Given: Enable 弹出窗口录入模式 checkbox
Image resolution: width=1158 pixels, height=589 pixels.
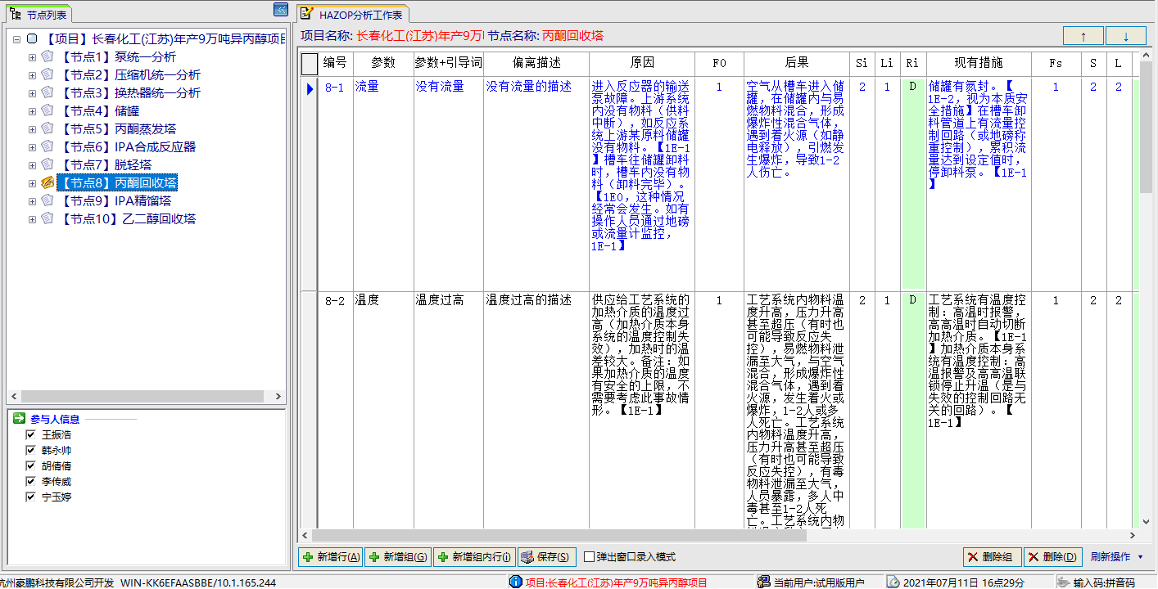Looking at the screenshot, I should [589, 557].
